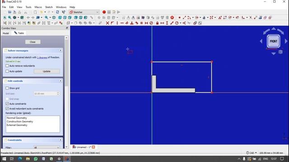Open the Macro menu
This screenshot has width=289, height=162.
click(38, 7)
